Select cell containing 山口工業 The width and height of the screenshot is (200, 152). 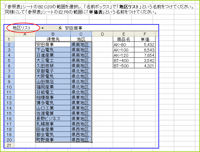(x=53, y=108)
